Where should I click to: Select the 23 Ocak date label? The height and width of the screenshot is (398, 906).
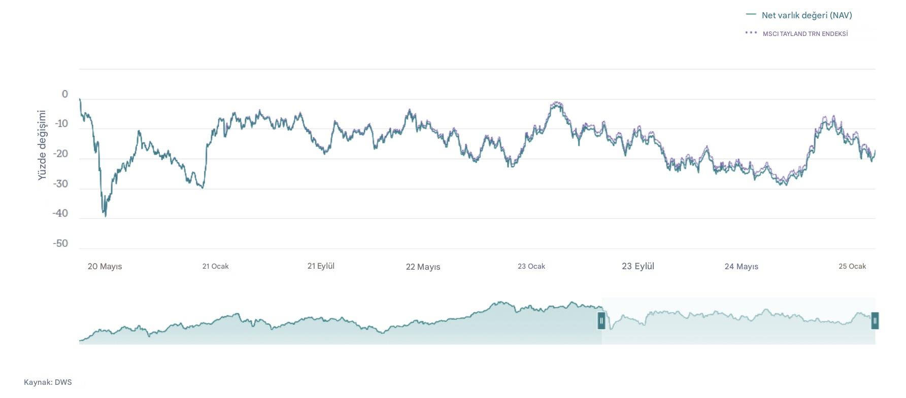[531, 266]
